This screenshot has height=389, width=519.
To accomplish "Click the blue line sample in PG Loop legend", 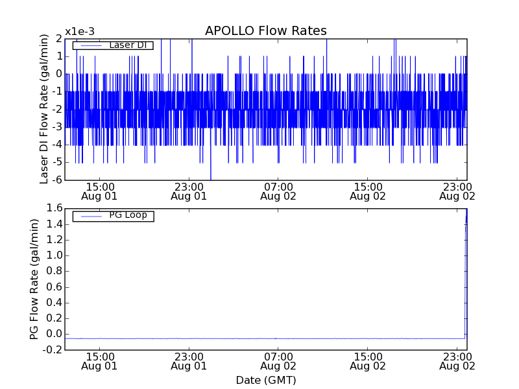I will coord(91,217).
